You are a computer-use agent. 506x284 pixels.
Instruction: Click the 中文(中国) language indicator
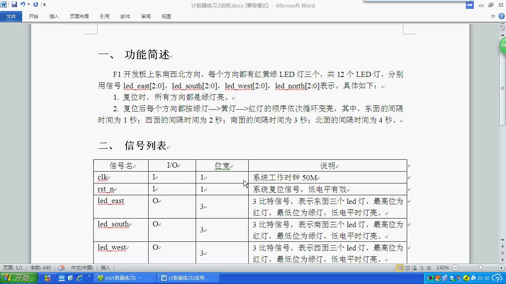[x=82, y=268]
